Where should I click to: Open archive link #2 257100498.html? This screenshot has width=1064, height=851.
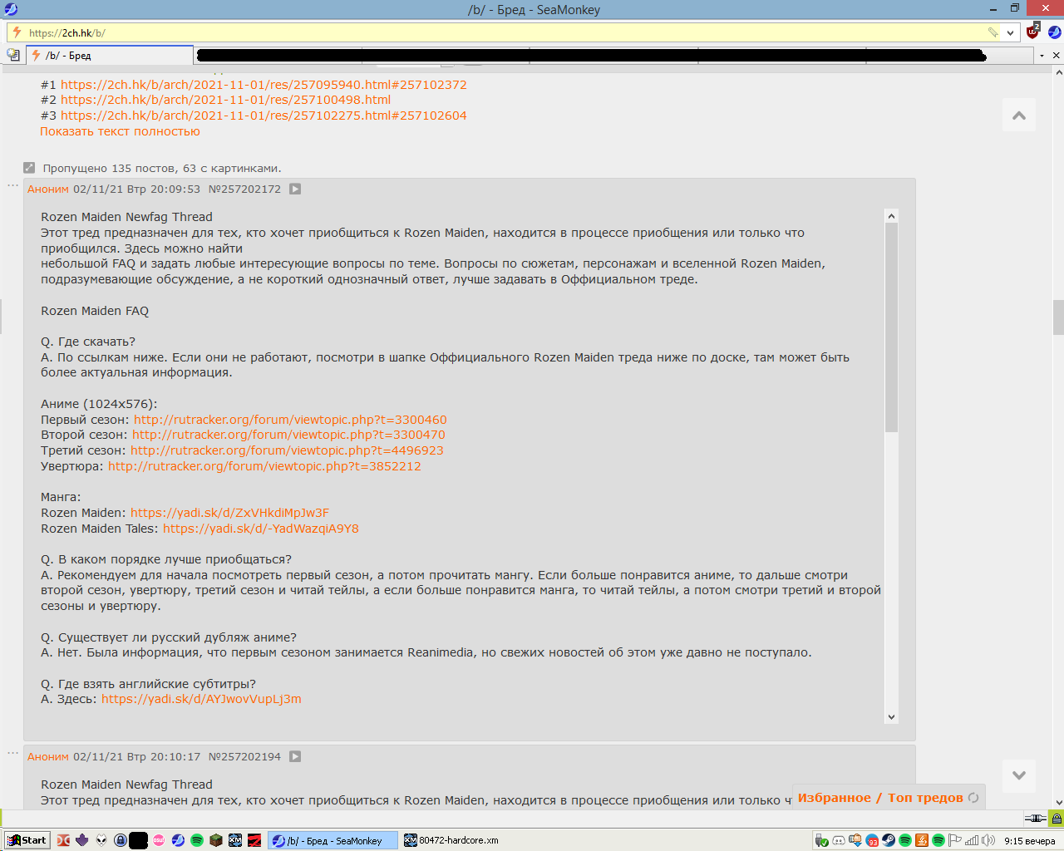225,100
